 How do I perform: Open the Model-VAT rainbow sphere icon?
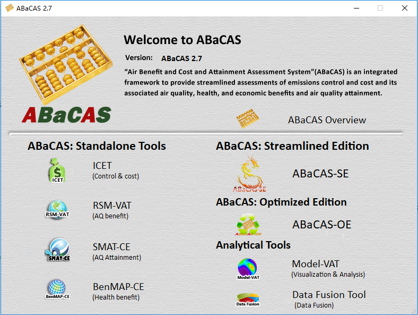(248, 269)
